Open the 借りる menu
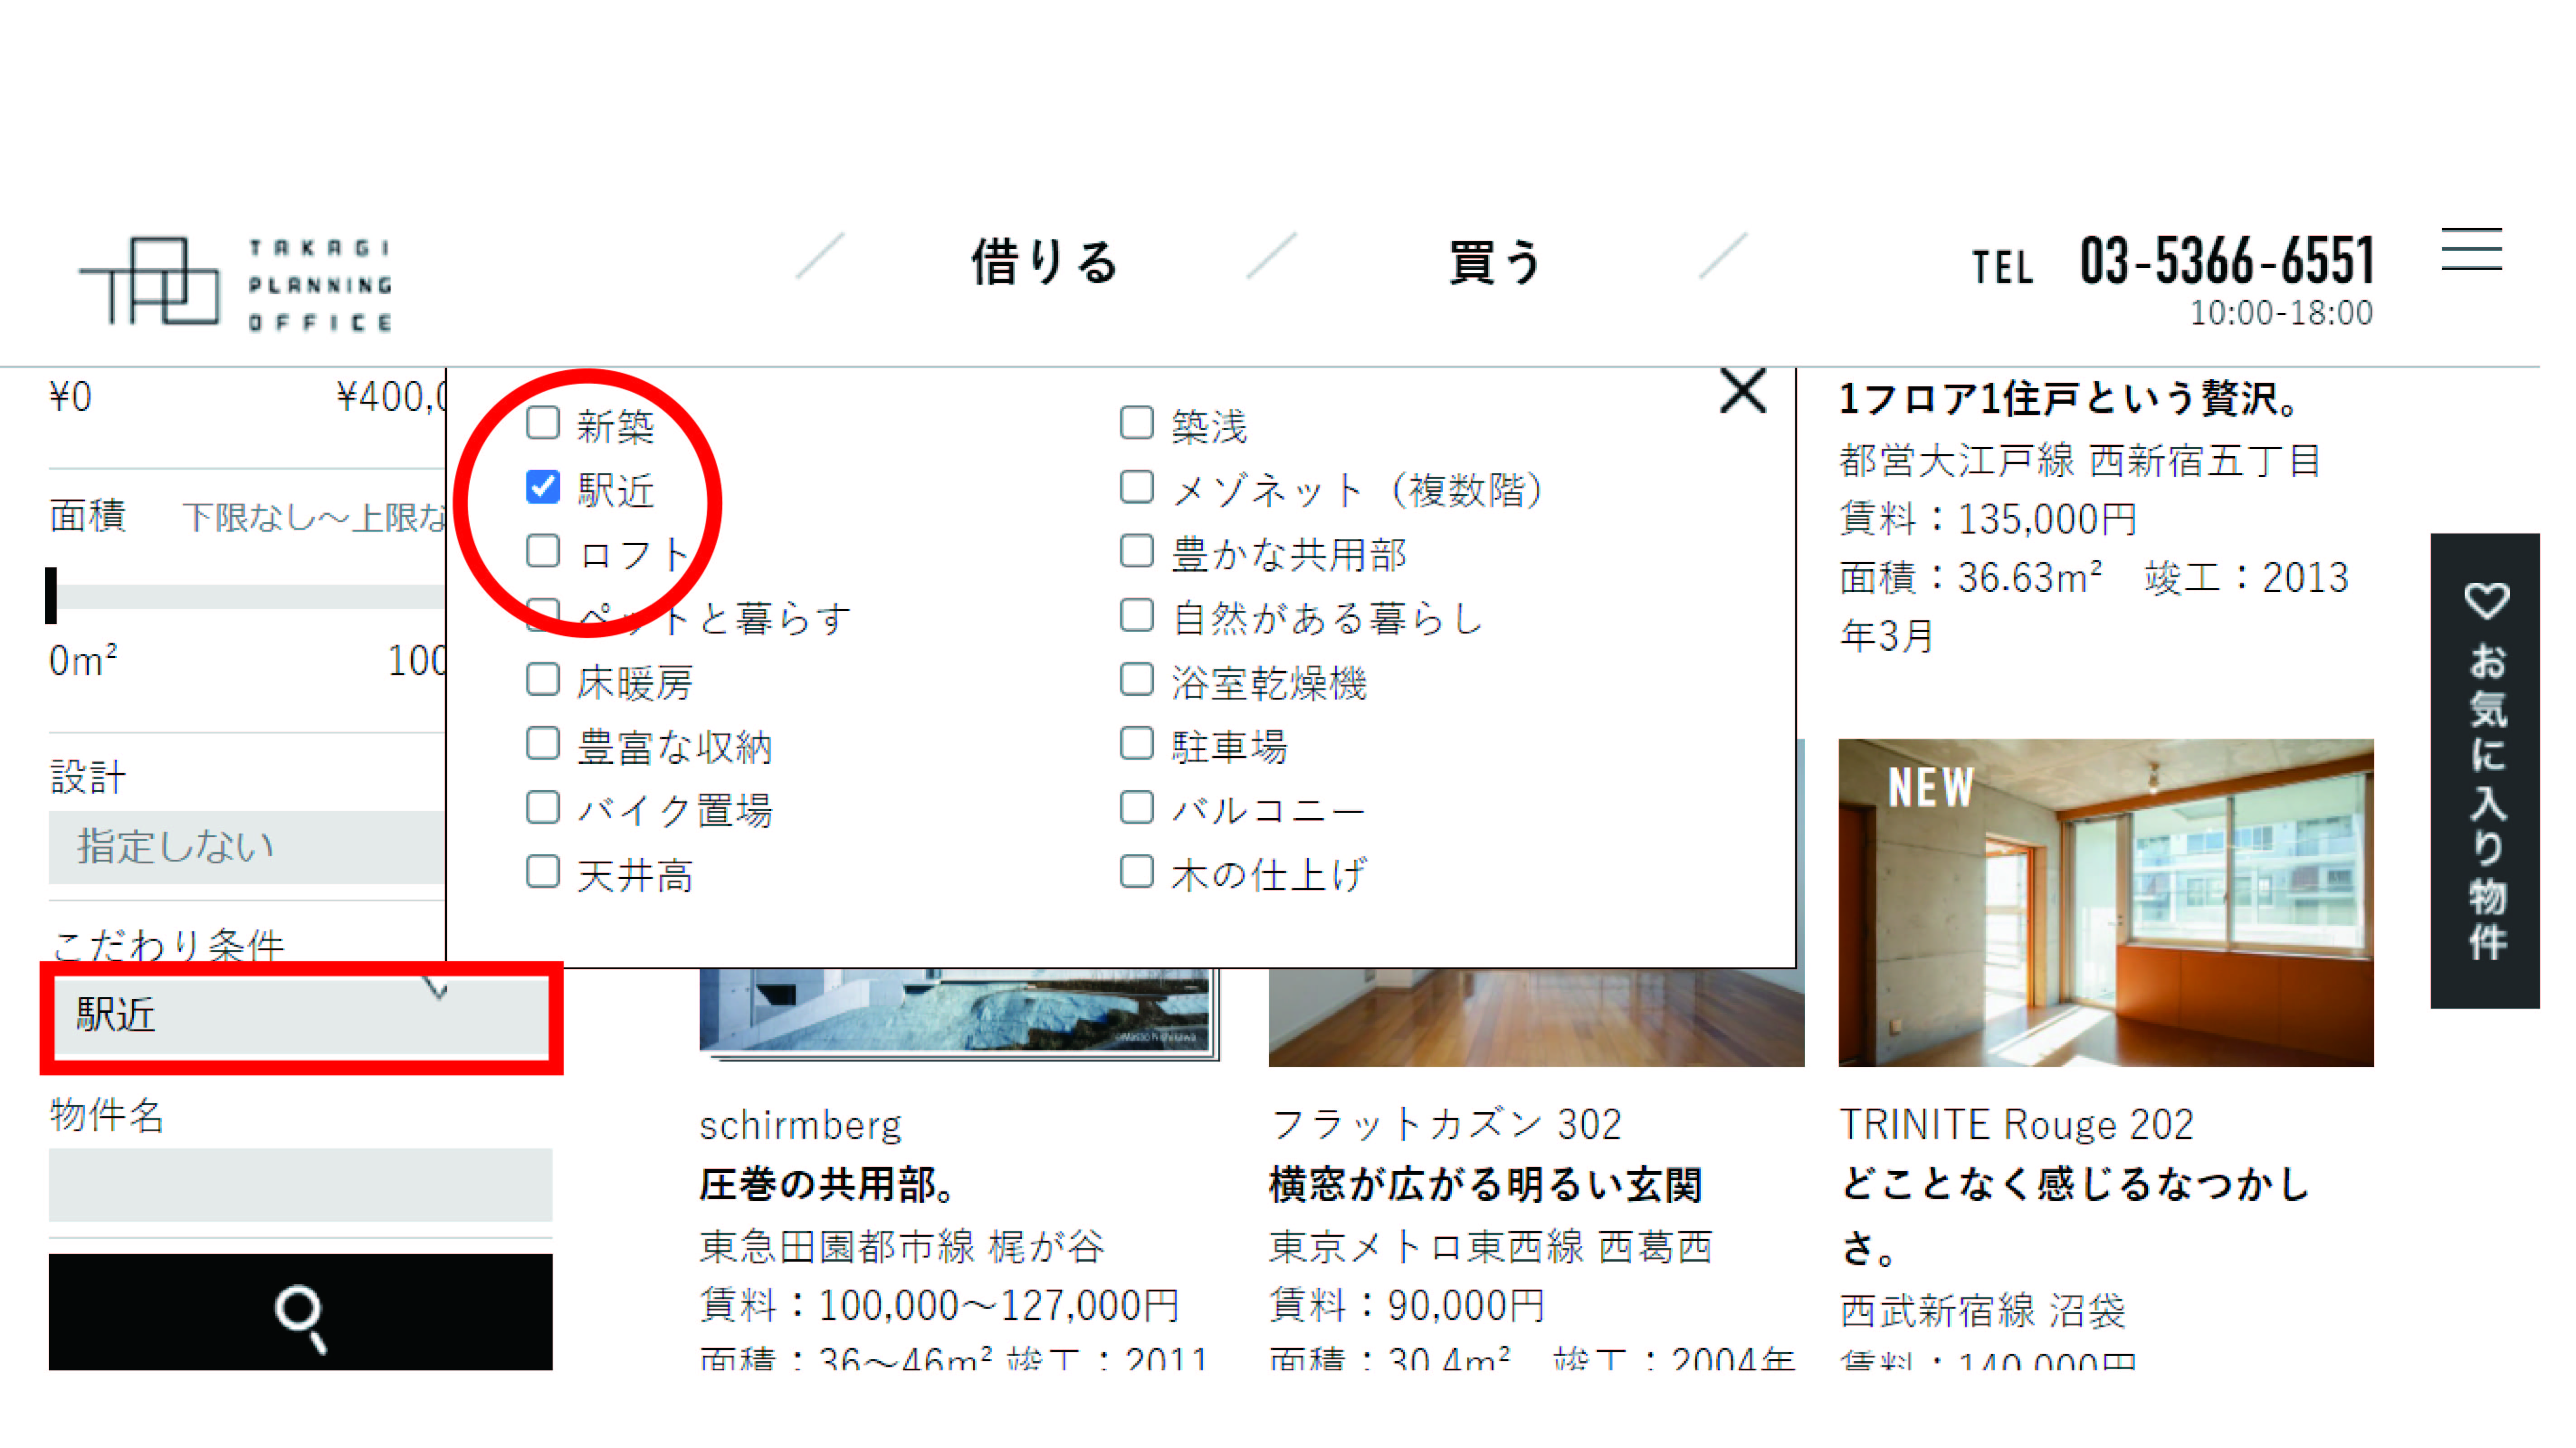2576x1448 pixels. click(x=1044, y=262)
